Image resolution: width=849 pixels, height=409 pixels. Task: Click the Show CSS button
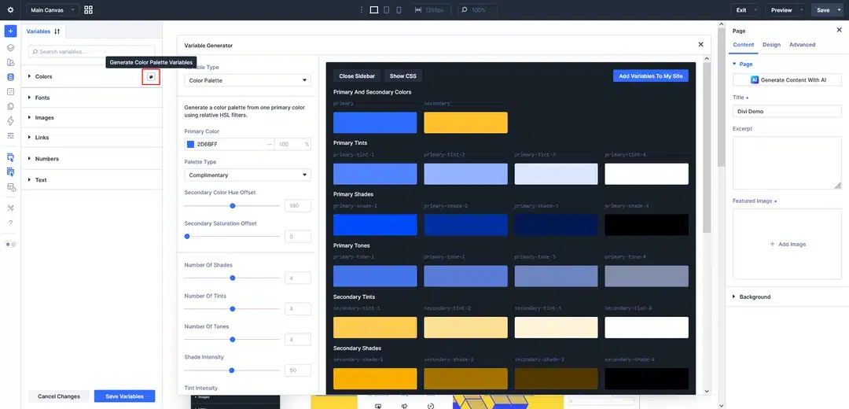click(402, 76)
